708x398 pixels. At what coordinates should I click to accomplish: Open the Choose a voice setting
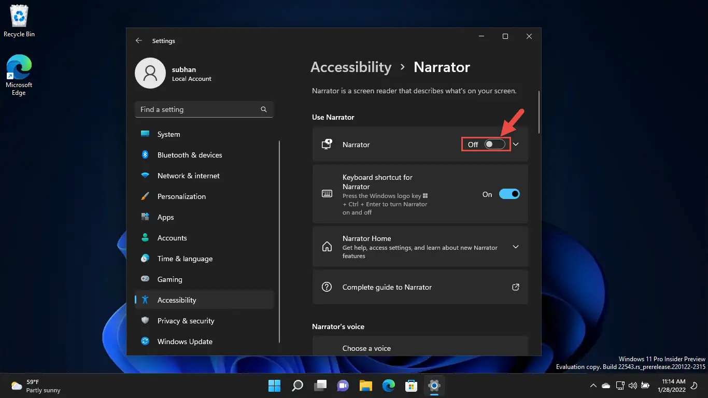420,346
